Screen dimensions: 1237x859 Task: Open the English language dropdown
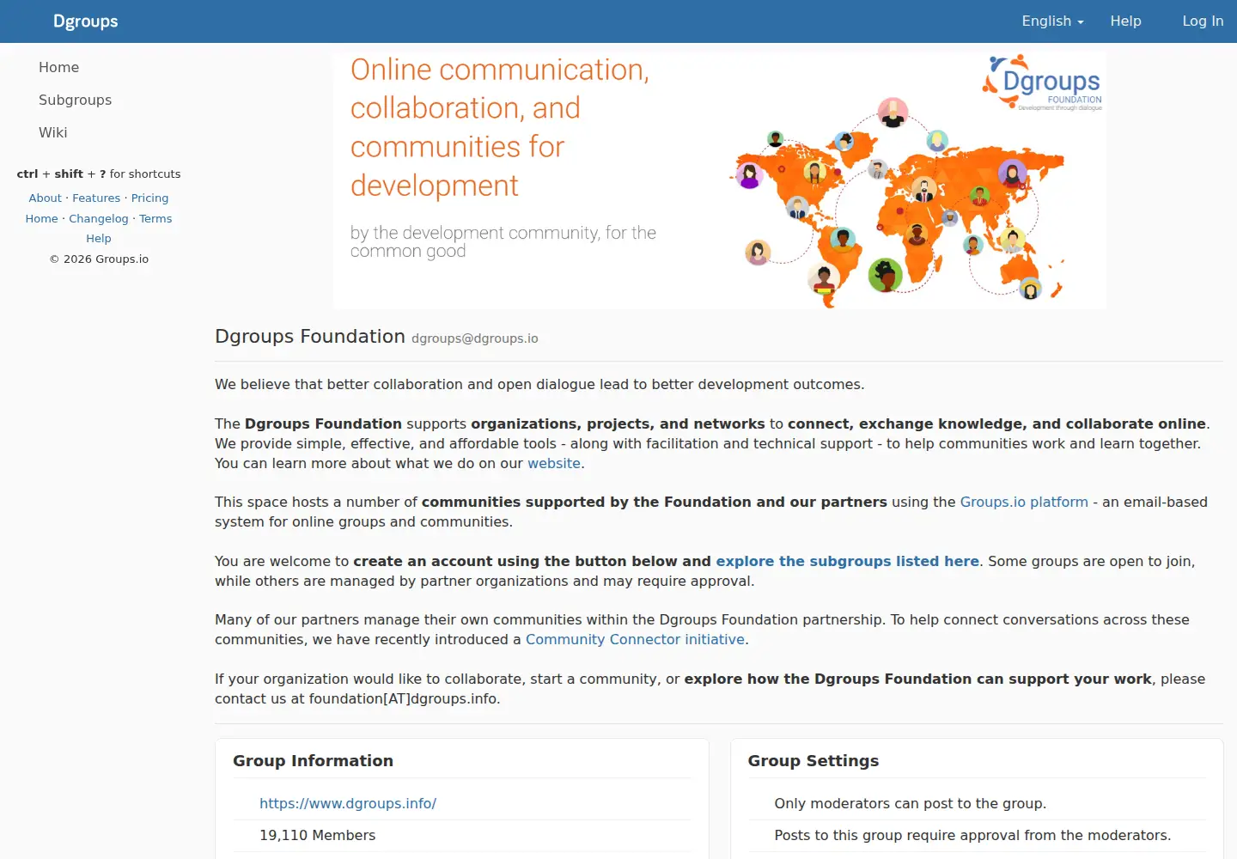[x=1052, y=21]
